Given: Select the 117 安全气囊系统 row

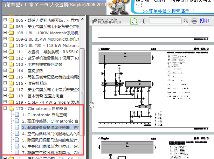Looking at the screenshot, I should [x=48, y=90].
